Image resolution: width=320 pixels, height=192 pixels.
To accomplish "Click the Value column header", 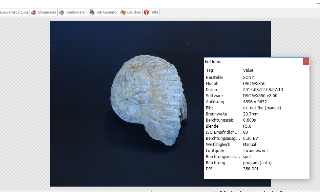I will (248, 70).
